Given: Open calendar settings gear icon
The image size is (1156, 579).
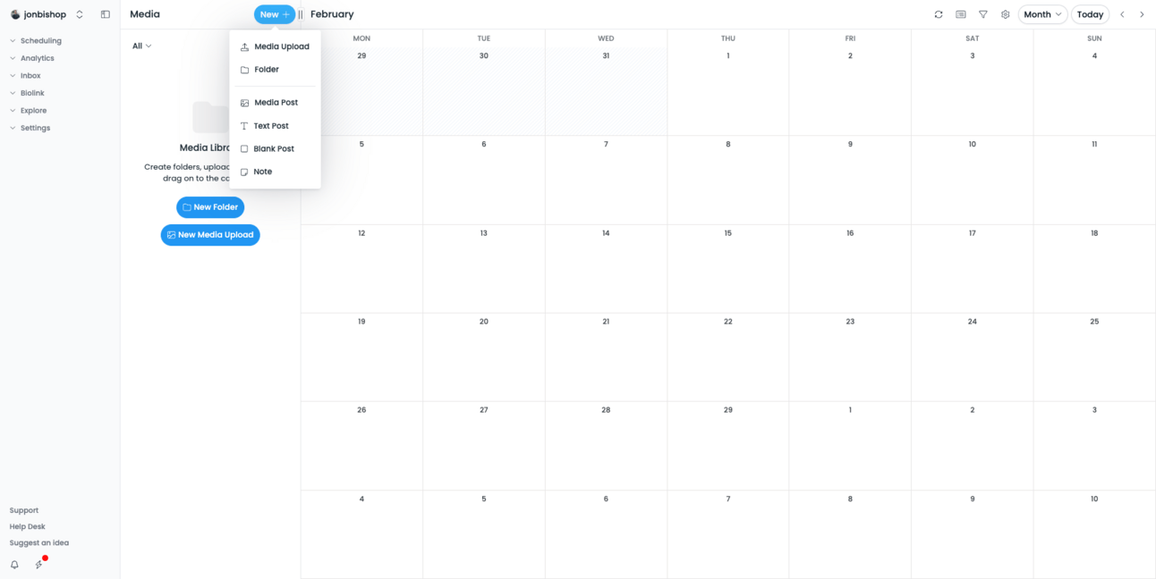Looking at the screenshot, I should point(1006,14).
